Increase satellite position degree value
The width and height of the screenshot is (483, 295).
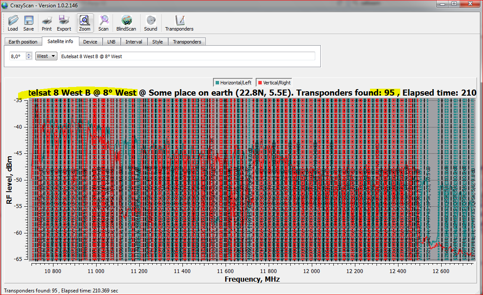(29, 54)
